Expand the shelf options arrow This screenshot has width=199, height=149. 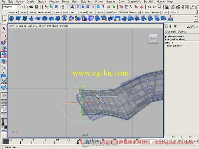[5, 21]
